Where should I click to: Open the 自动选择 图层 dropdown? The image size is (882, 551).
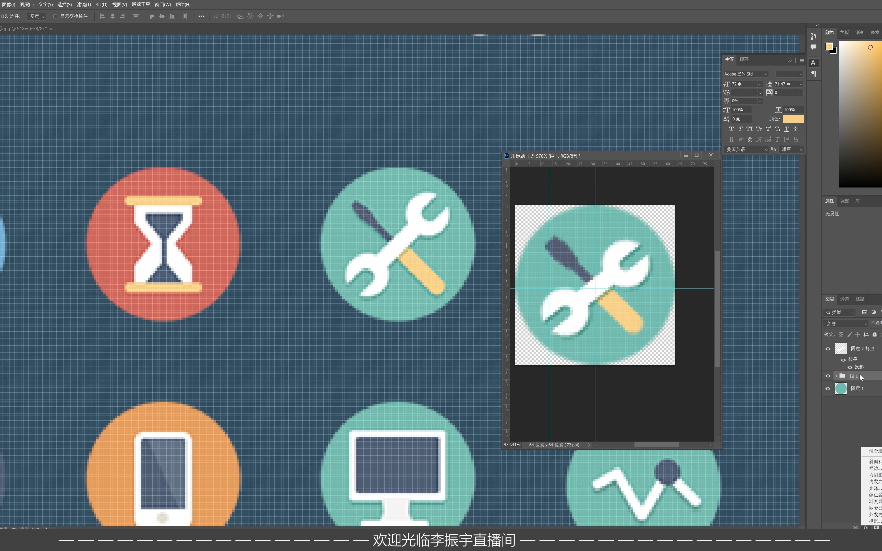tap(37, 16)
